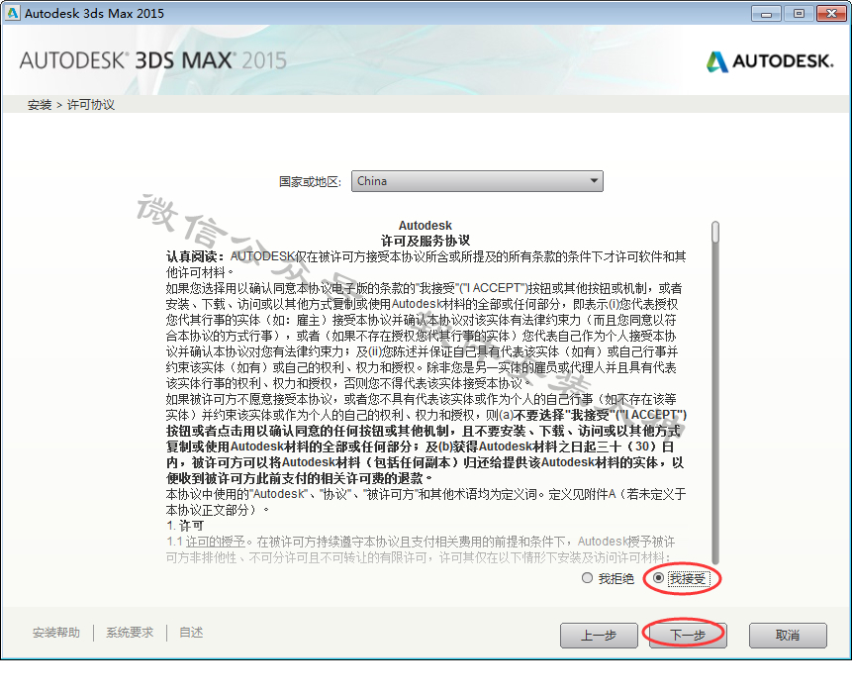
Task: Close the installer window
Action: coord(831,14)
